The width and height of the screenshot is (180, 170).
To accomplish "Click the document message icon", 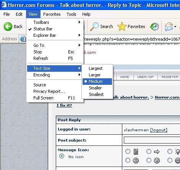I will [136, 152].
